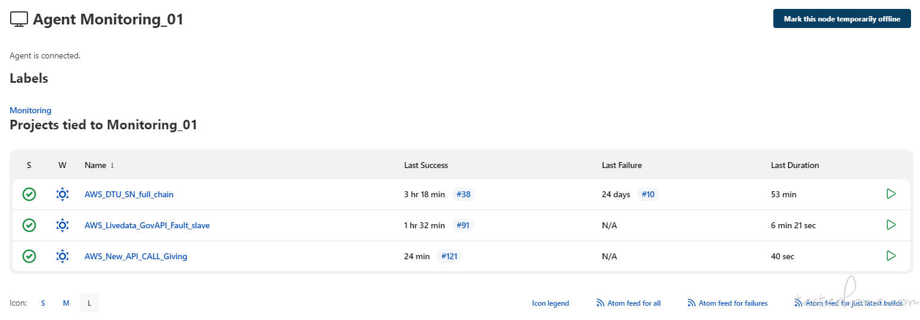Run build for AWS_DTU_SN_full_chain

pos(891,194)
